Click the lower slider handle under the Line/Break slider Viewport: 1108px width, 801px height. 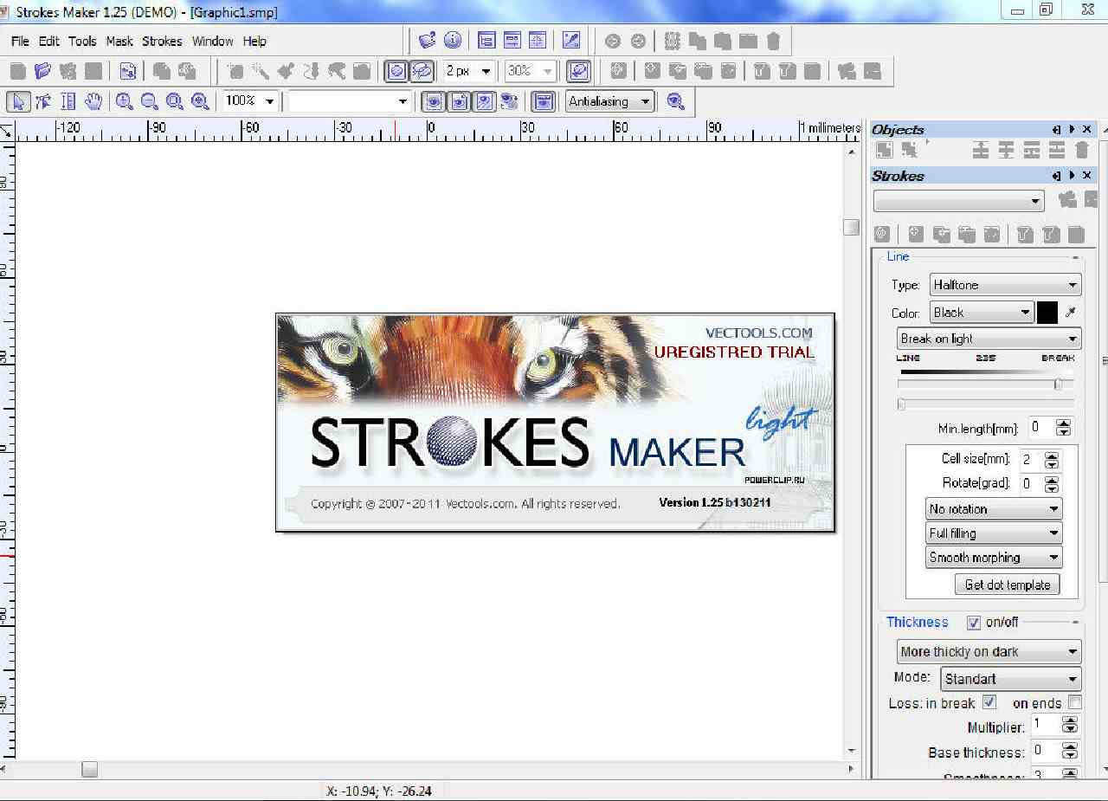point(901,404)
